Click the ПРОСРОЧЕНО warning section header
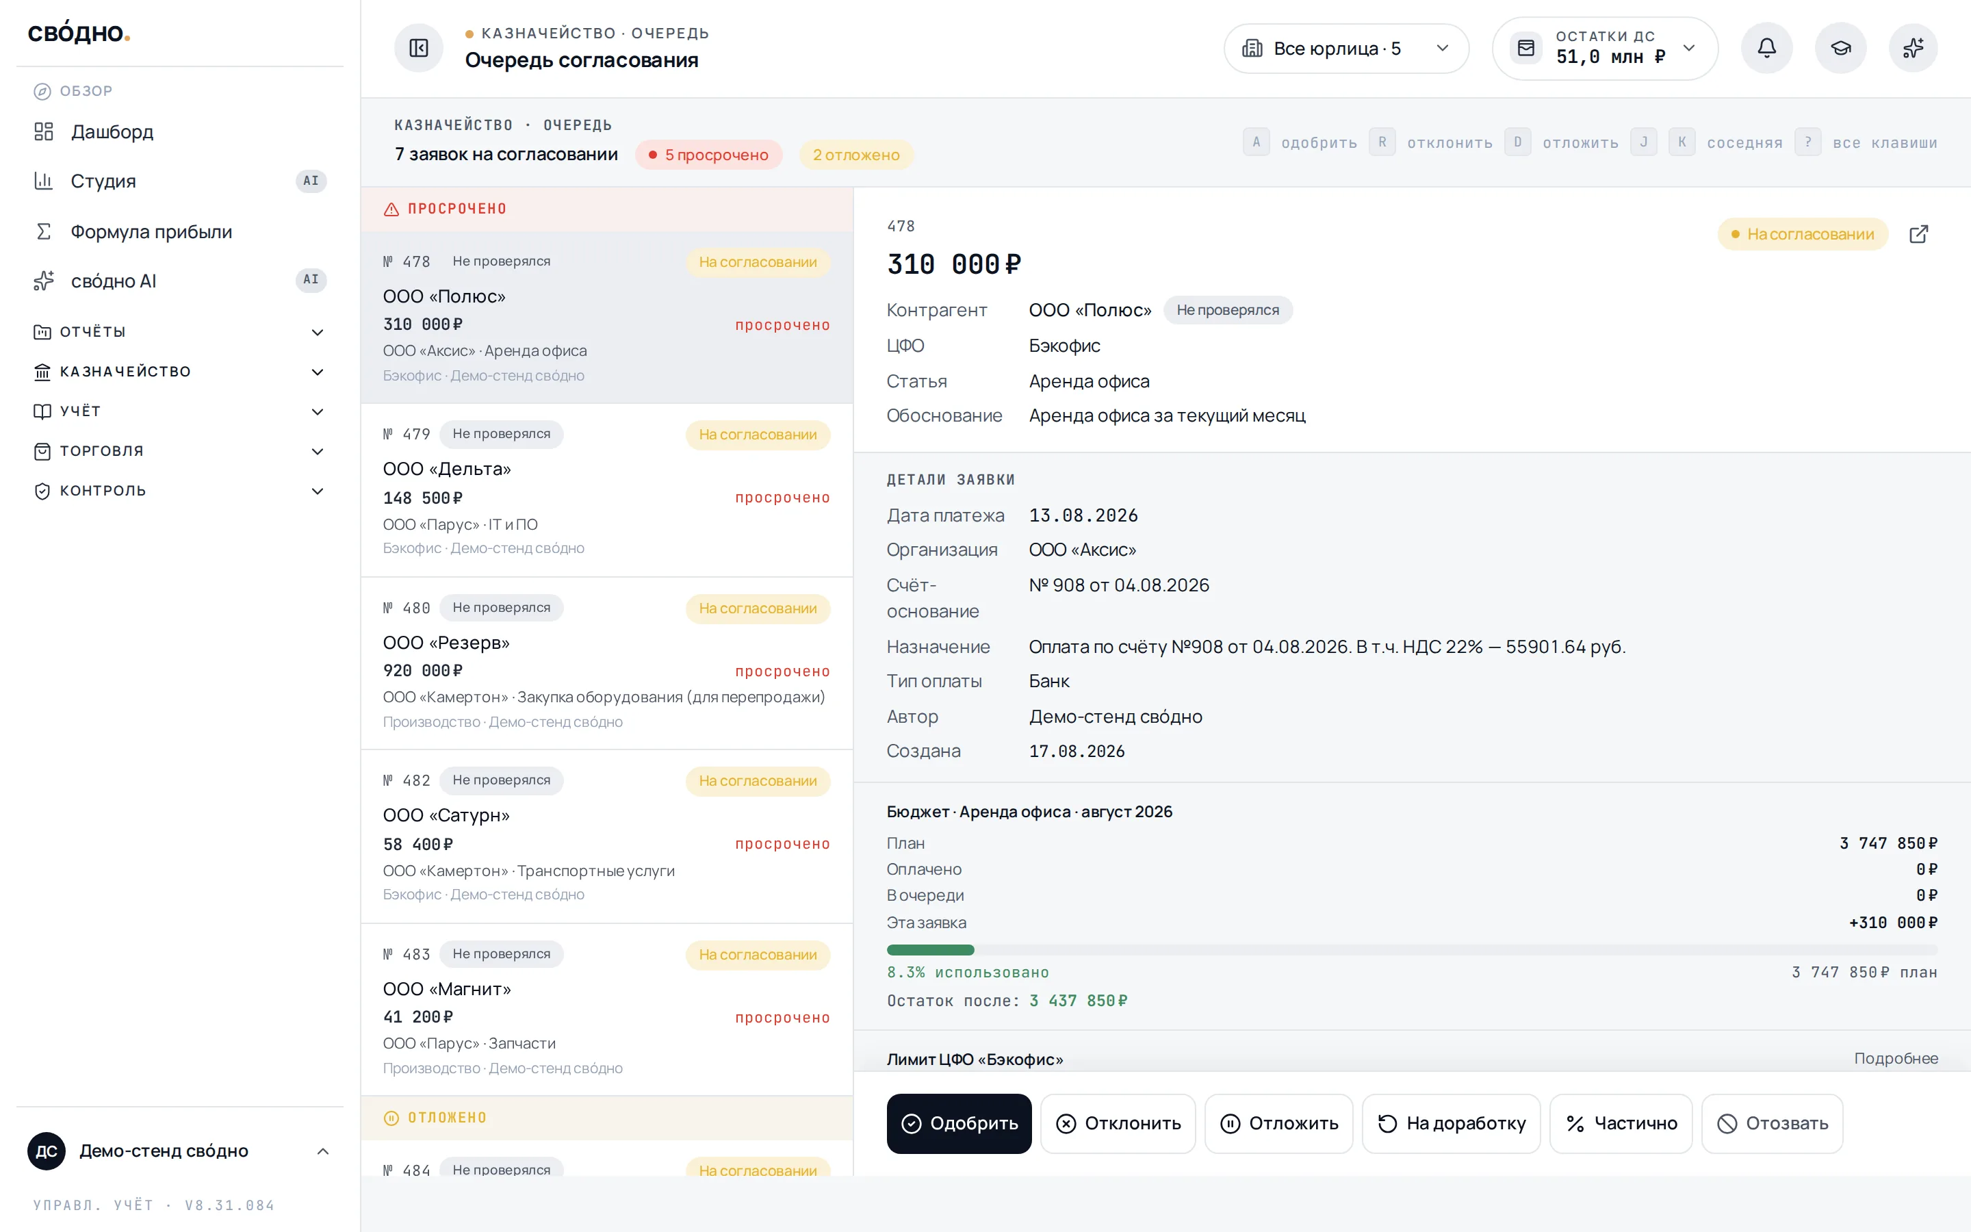This screenshot has width=1971, height=1232. 607,209
